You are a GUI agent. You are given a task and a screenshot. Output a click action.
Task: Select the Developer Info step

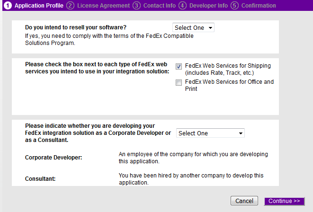(x=208, y=6)
